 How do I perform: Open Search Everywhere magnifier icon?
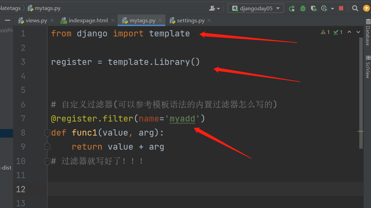coord(355,9)
